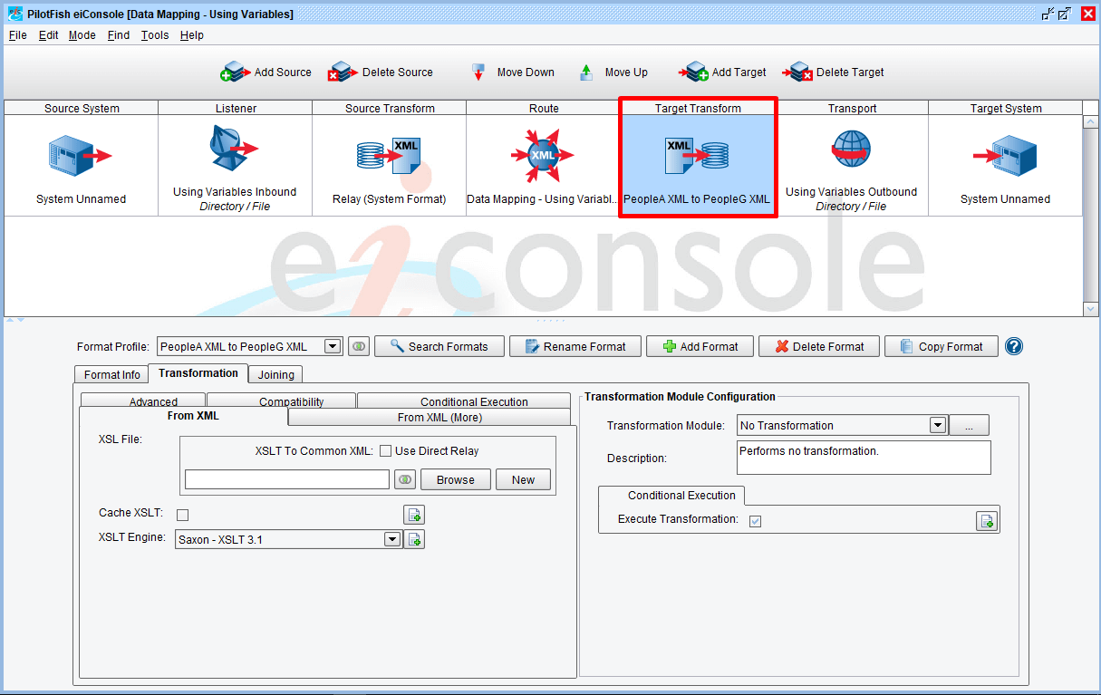Select the Transport globe stage icon
This screenshot has width=1101, height=695.
(851, 150)
